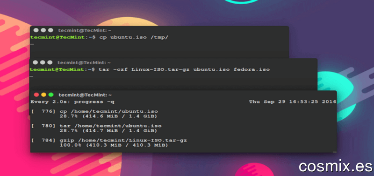The height and width of the screenshot is (176, 374).
Task: Click third gray button of tar terminal
Action: pos(50,62)
